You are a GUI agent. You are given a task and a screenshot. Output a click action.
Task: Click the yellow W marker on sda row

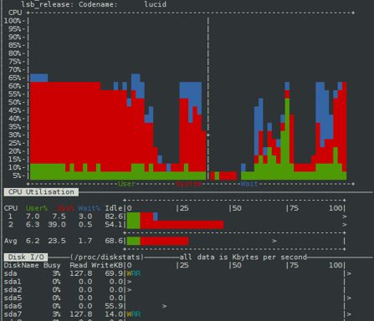(x=129, y=273)
